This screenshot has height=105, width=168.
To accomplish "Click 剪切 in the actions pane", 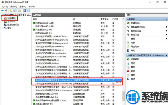I will point(133,63).
